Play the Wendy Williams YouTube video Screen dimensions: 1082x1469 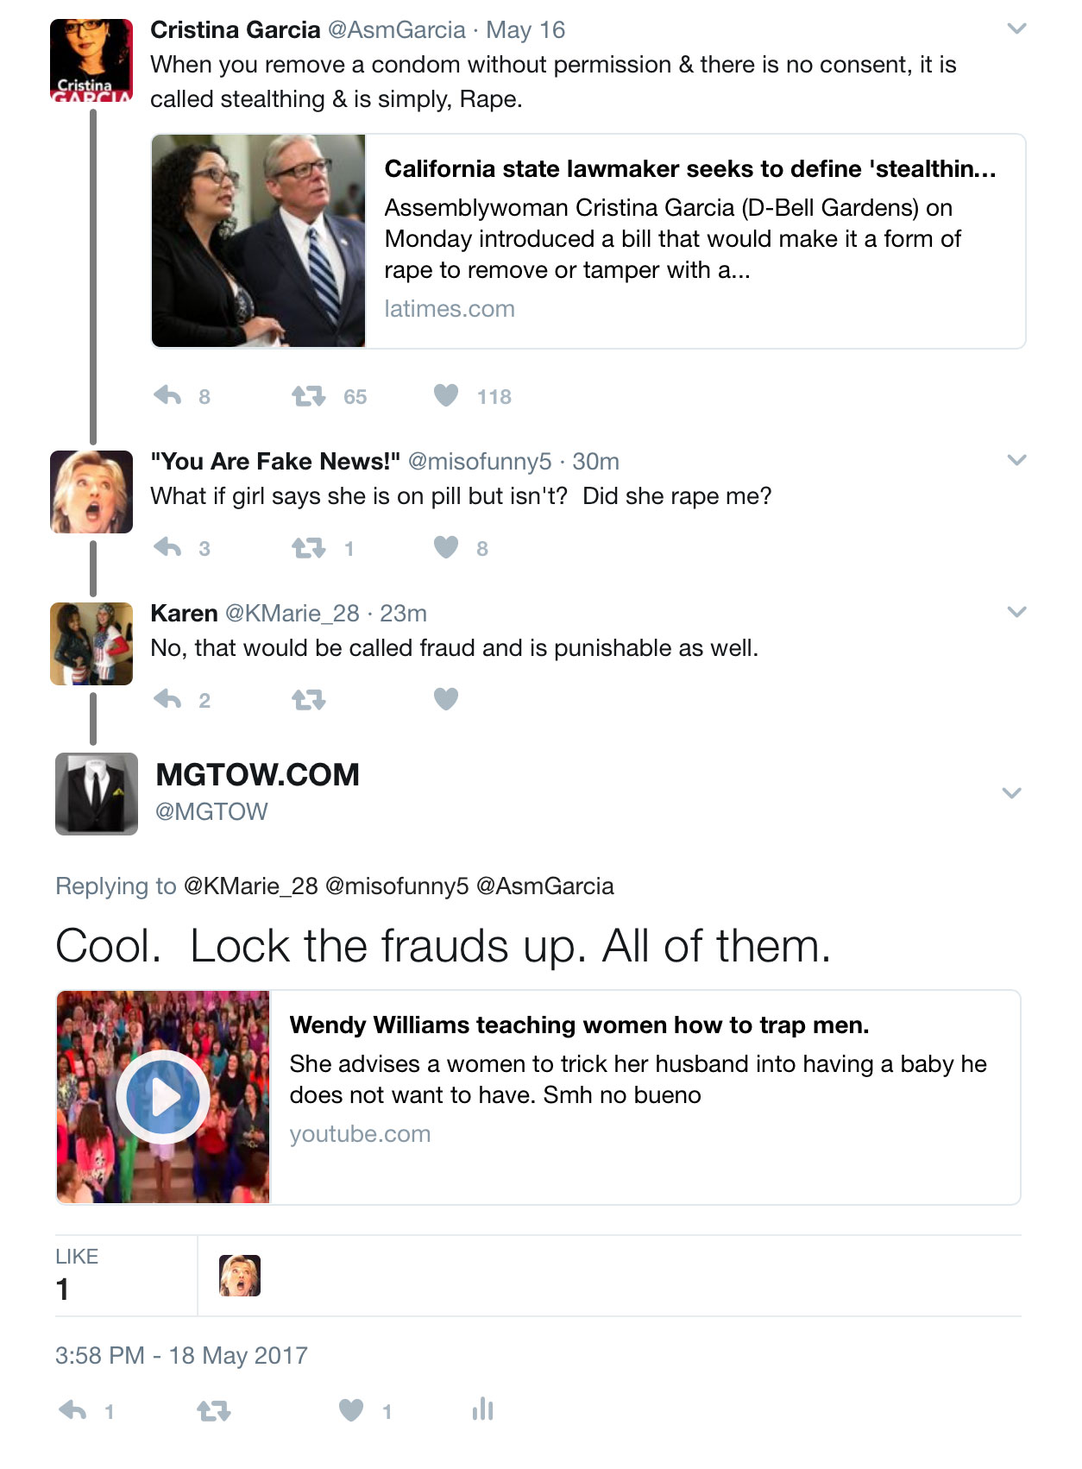point(163,1097)
